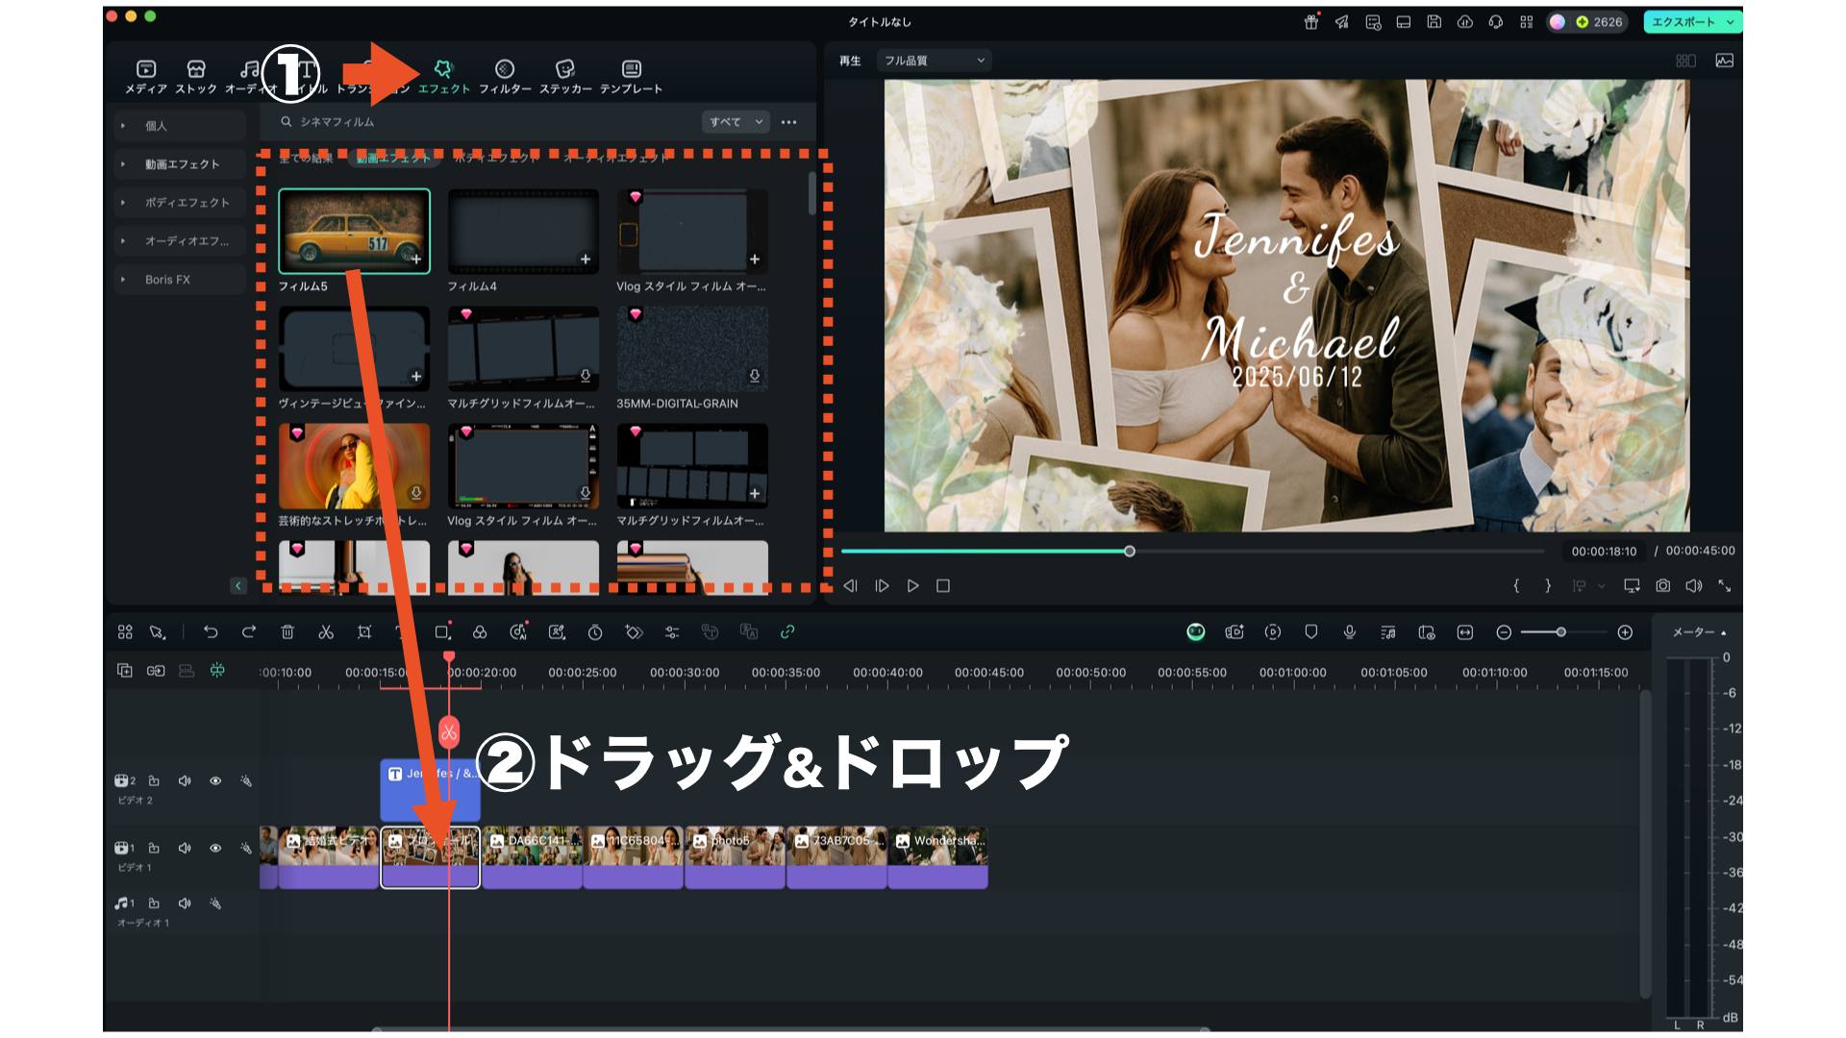
Task: Expand the 動画エフェクト category
Action: pyautogui.click(x=180, y=164)
